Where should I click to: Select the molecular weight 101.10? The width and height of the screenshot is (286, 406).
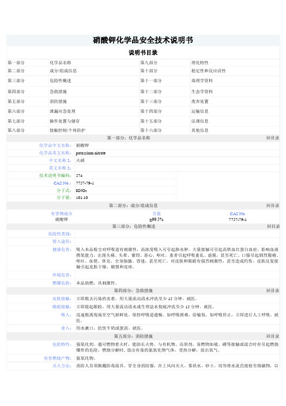tap(82, 198)
